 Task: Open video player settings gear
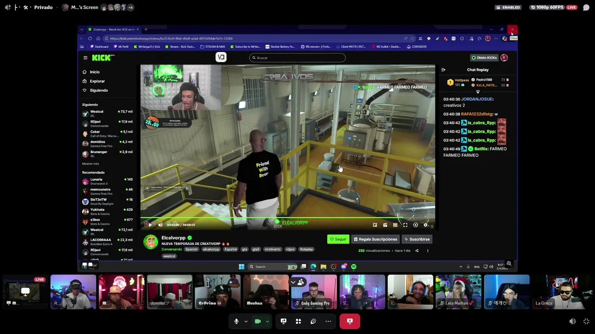click(x=425, y=225)
